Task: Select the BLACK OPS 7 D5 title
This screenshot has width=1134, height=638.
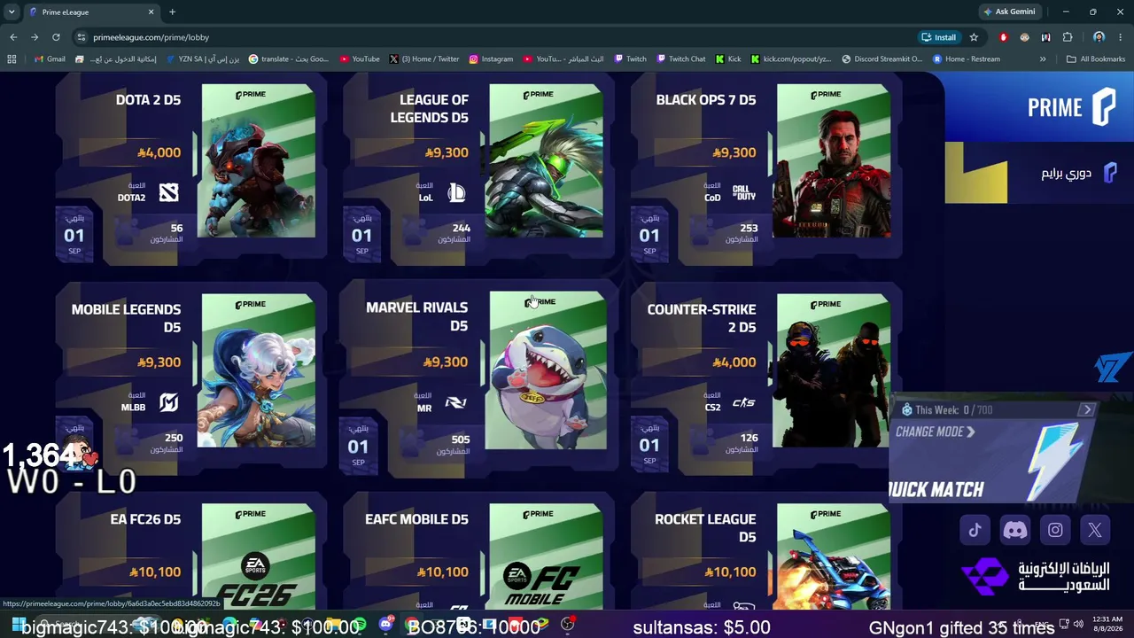Action: pyautogui.click(x=706, y=100)
